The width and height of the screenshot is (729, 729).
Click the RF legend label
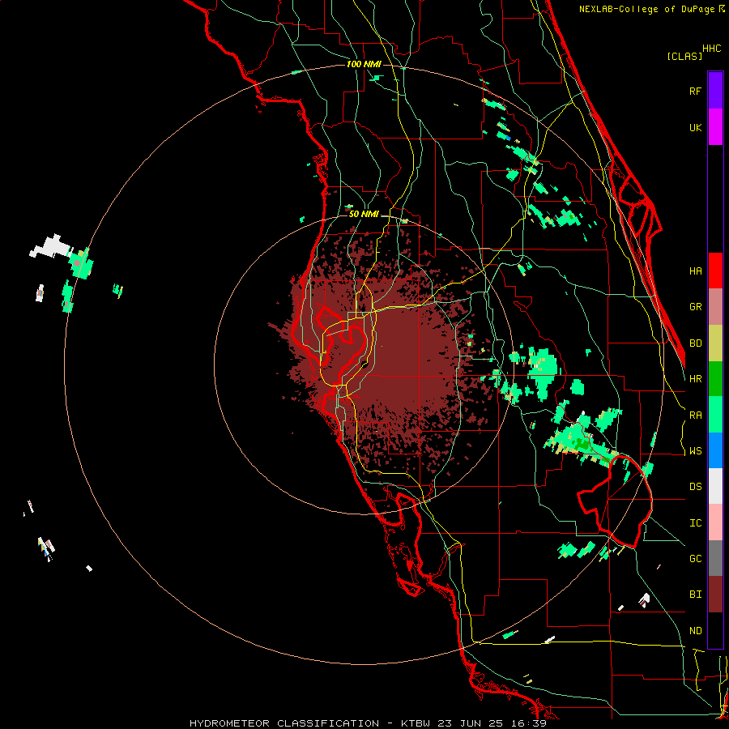696,91
